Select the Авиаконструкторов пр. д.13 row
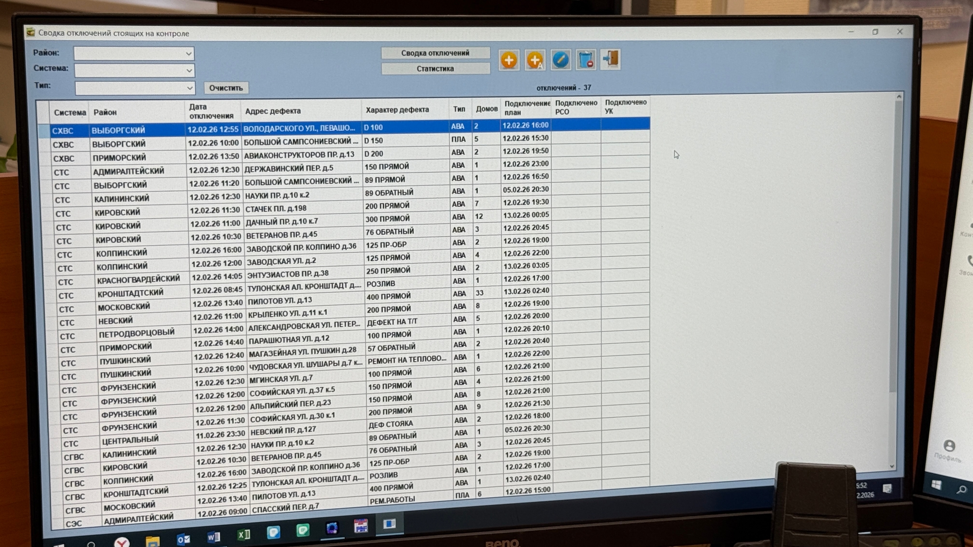973x547 pixels. pyautogui.click(x=299, y=155)
